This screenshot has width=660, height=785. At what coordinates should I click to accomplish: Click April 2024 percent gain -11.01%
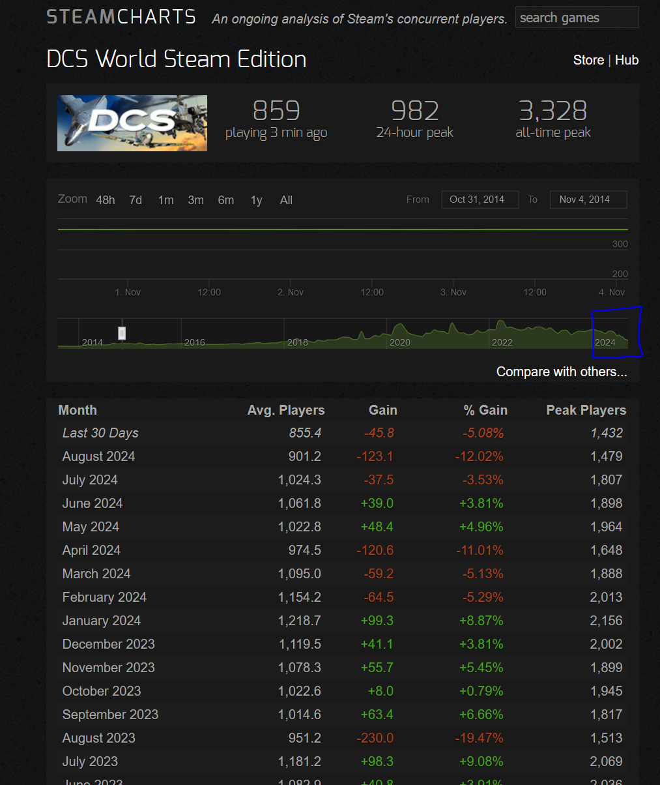click(480, 550)
